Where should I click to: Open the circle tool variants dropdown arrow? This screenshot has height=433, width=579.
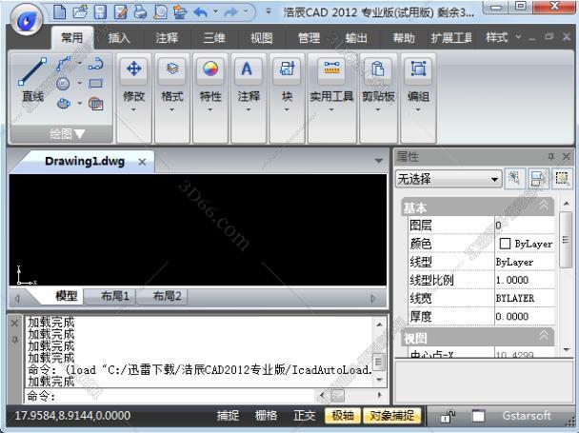(80, 83)
